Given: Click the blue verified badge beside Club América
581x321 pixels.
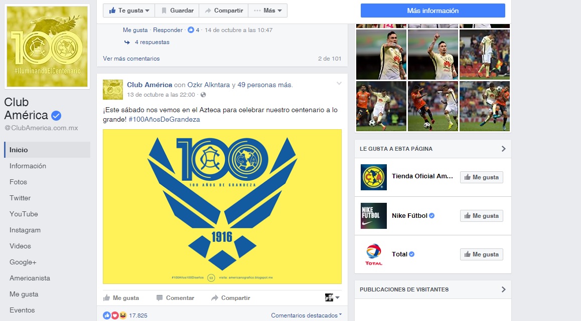Looking at the screenshot, I should coord(56,116).
